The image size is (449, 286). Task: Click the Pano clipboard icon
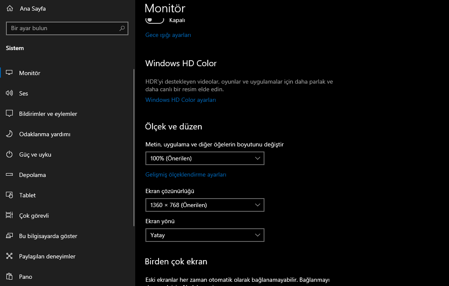pos(9,277)
